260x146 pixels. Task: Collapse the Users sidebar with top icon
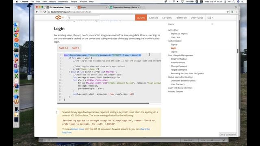212,24
